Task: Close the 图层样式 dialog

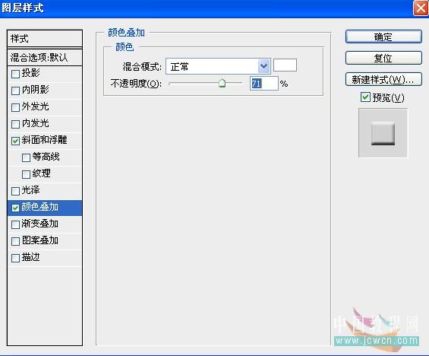Action: tap(421, 8)
